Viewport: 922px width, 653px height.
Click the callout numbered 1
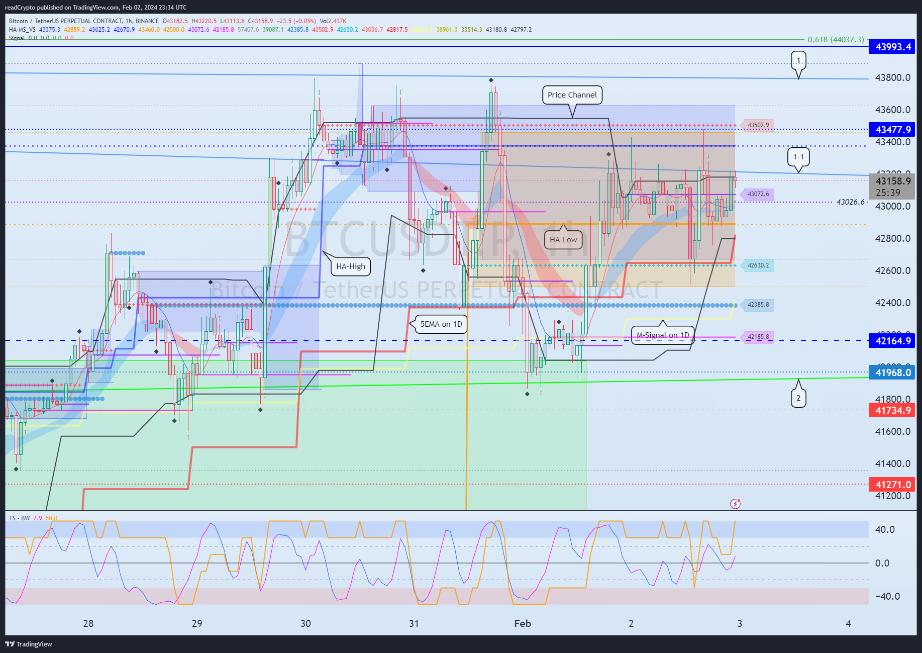click(x=798, y=60)
